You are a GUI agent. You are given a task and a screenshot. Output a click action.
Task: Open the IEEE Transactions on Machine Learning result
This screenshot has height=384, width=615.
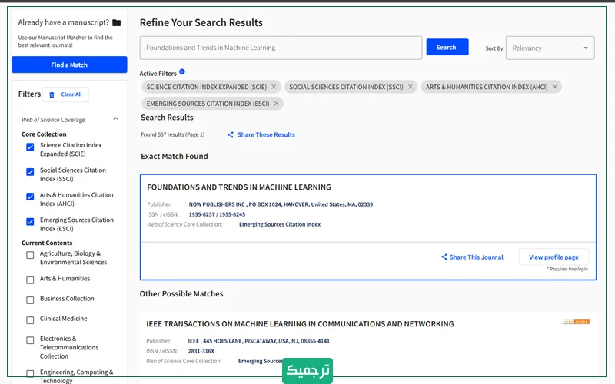300,324
